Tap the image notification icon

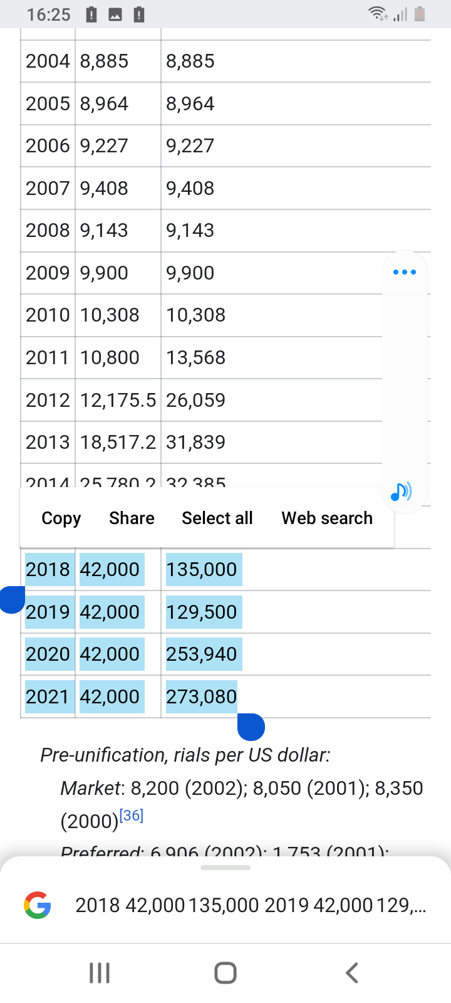115,14
